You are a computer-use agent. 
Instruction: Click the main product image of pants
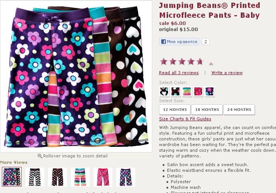pos(76,76)
